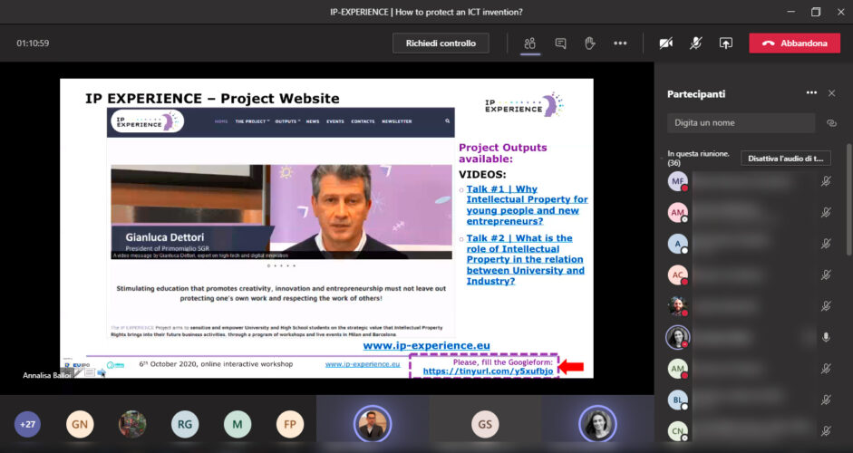Select woman avatar tile at bottom right
The image size is (853, 453).
[597, 424]
